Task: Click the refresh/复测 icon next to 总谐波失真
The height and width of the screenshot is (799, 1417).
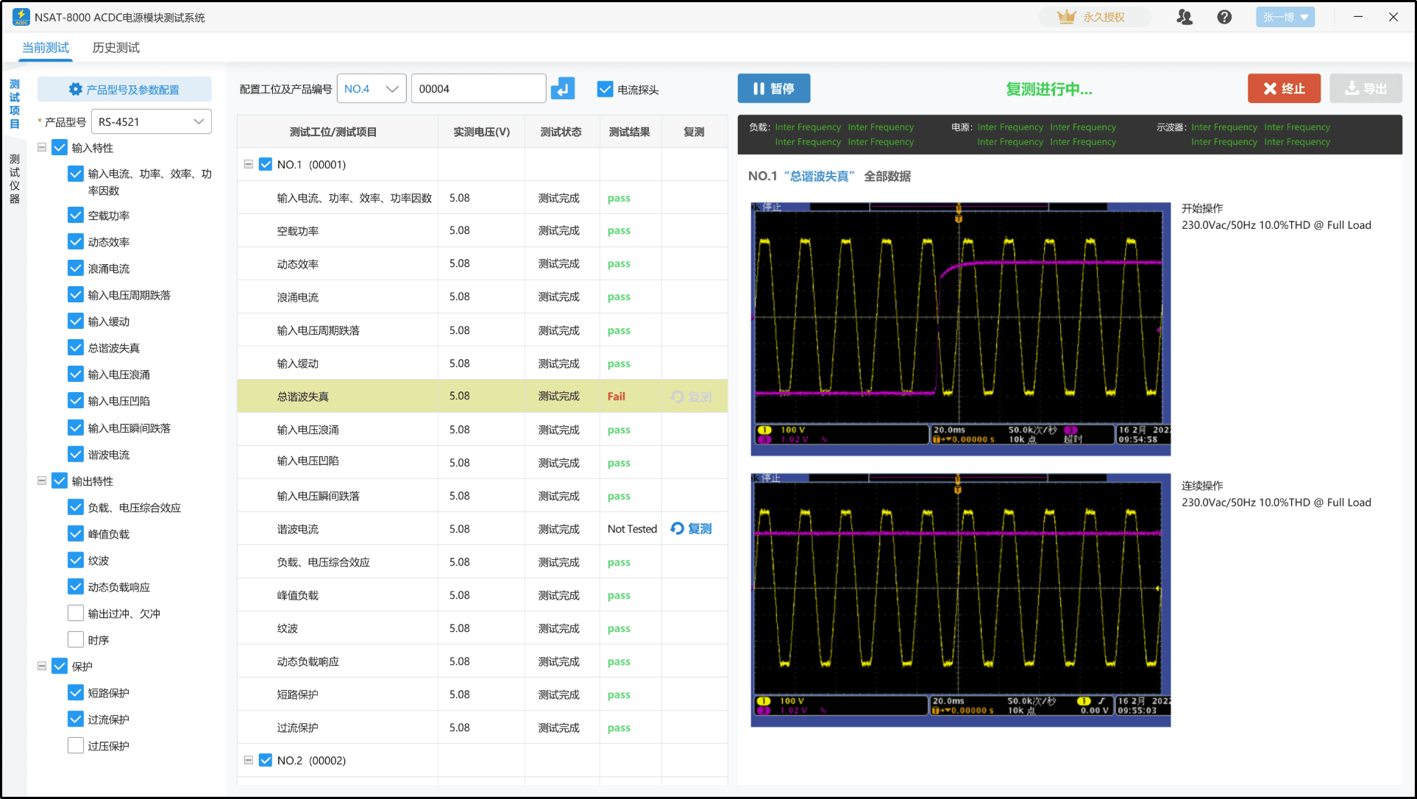Action: point(678,396)
